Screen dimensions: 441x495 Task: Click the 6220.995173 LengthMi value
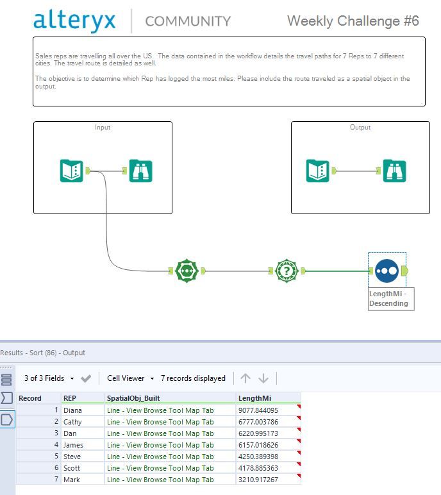[x=269, y=433]
